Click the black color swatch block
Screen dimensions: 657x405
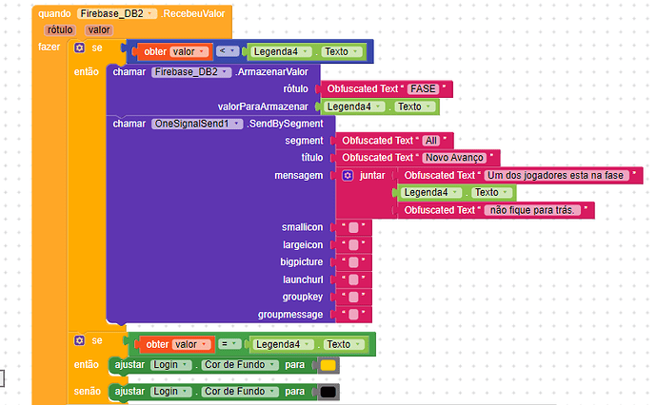(x=328, y=392)
